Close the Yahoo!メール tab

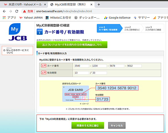(45, 5)
